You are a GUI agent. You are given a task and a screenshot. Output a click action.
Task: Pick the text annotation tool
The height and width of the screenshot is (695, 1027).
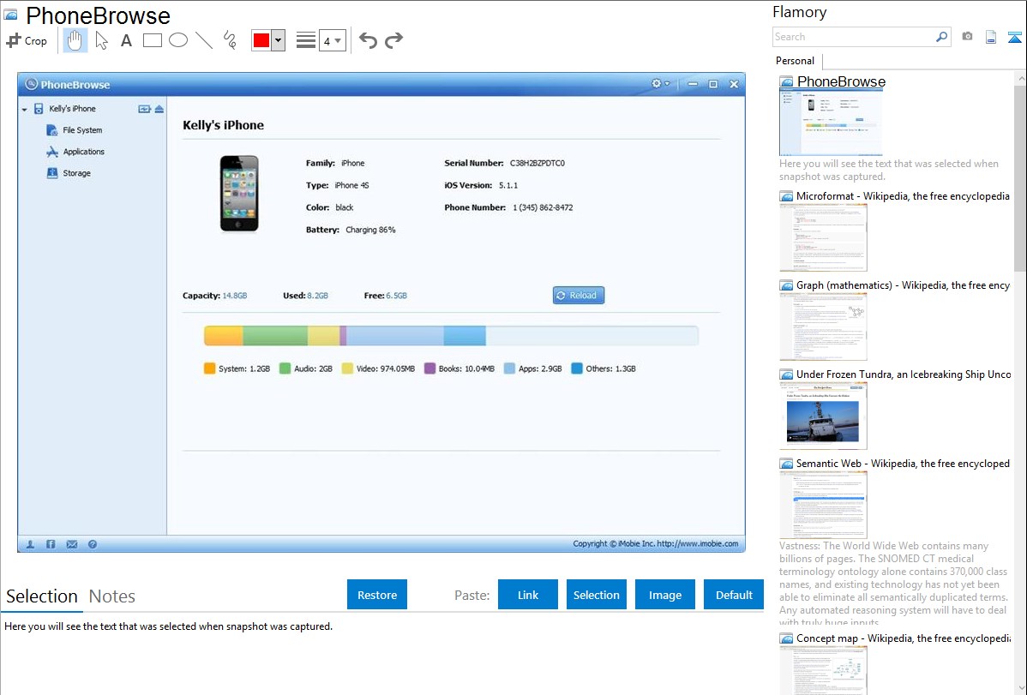pyautogui.click(x=126, y=40)
